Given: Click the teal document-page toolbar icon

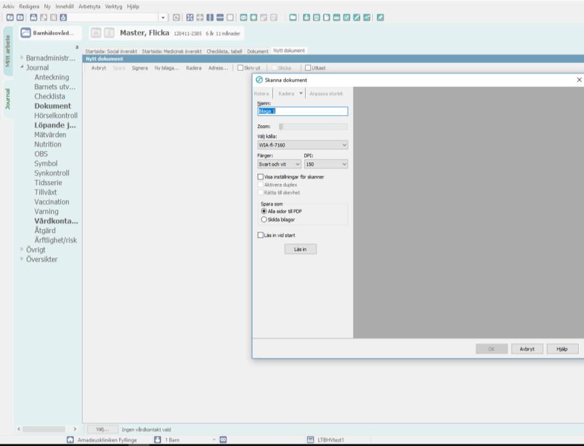Looking at the screenshot, I should [327, 17].
